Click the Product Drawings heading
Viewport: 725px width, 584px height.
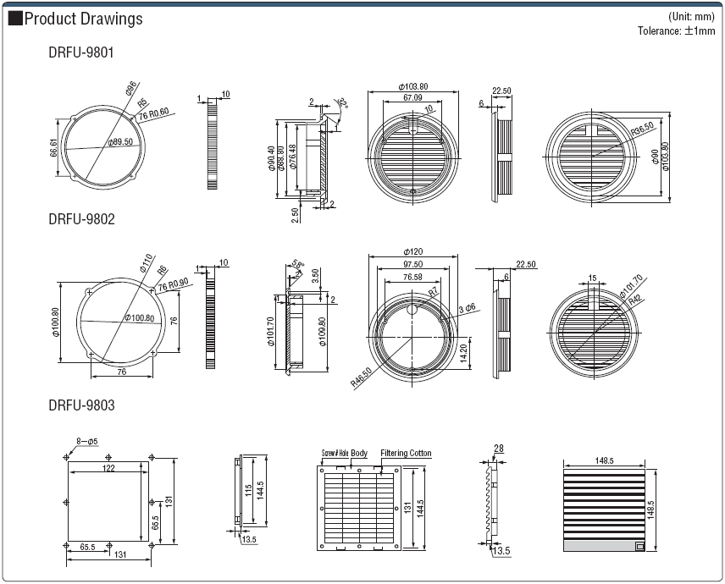(83, 19)
